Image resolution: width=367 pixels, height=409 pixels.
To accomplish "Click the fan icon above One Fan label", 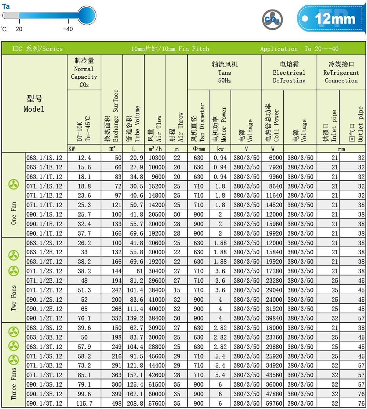I will [x=14, y=185].
